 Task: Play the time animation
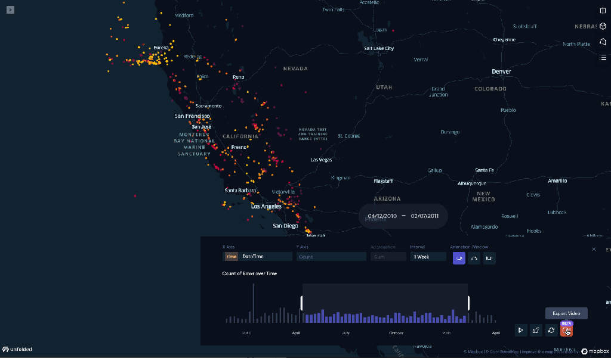click(x=520, y=331)
